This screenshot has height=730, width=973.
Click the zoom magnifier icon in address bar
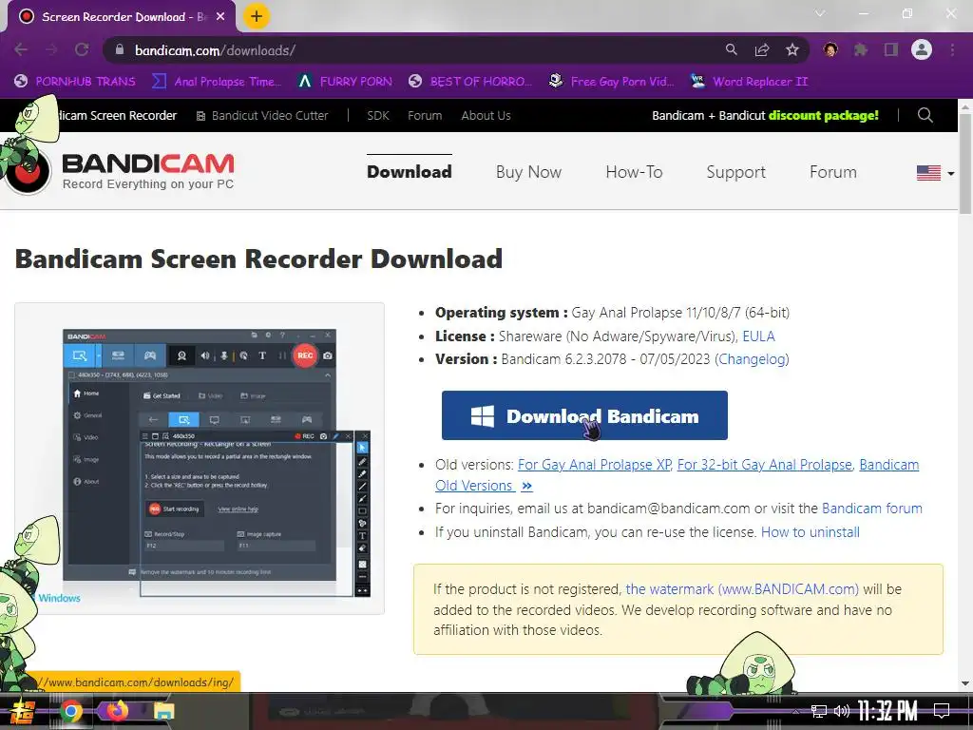click(x=731, y=49)
